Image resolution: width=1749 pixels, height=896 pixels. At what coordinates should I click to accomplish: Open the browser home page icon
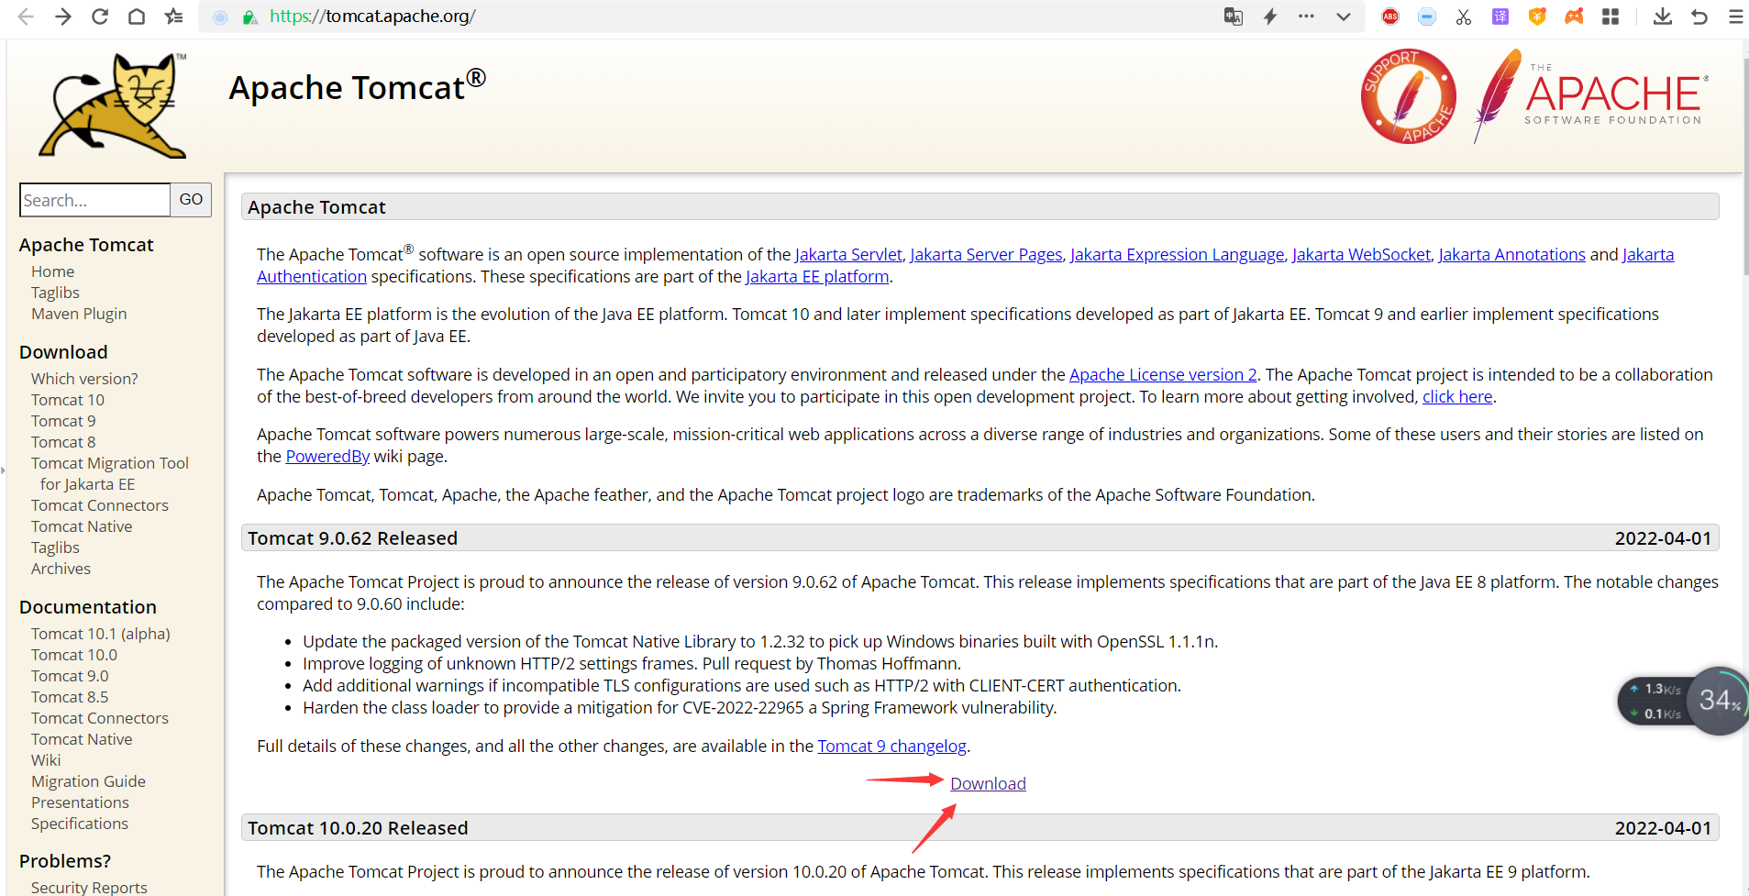tap(137, 17)
